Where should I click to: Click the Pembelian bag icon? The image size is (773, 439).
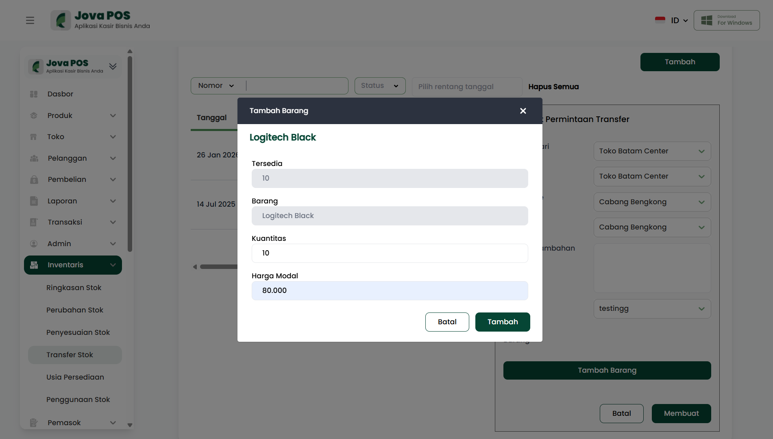point(34,179)
